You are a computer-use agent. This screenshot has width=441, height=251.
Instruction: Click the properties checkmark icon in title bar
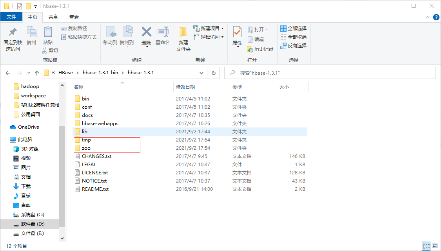pos(20,6)
